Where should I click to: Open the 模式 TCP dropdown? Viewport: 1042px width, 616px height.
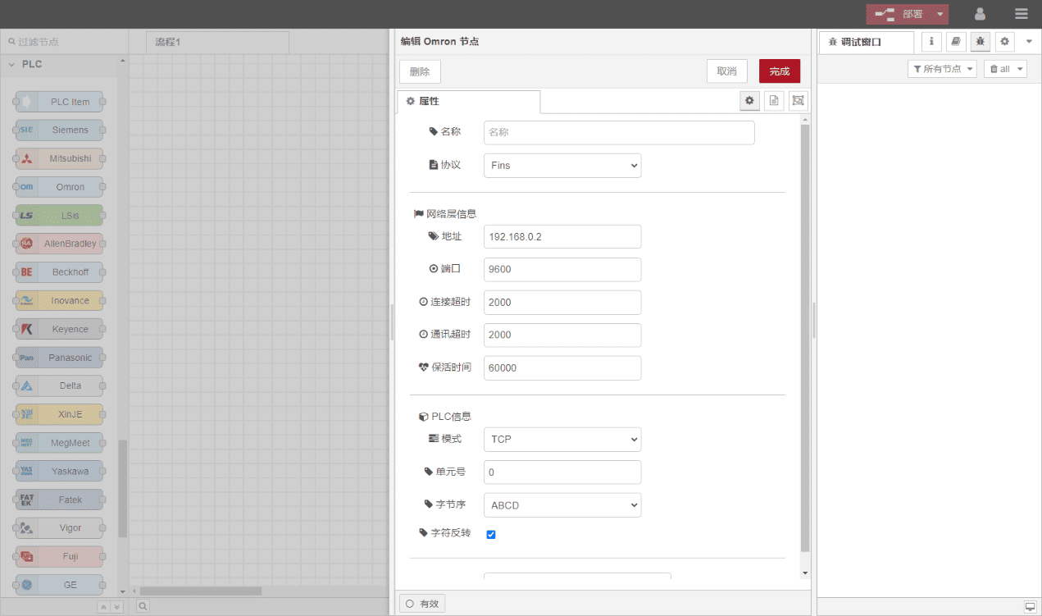click(562, 440)
